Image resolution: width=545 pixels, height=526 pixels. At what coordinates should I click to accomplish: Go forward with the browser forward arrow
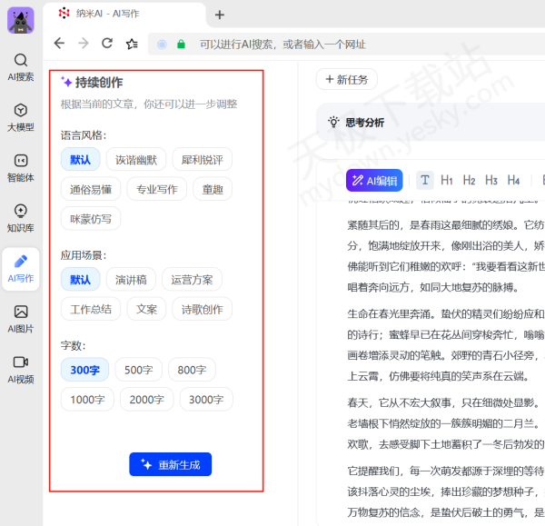pyautogui.click(x=84, y=44)
